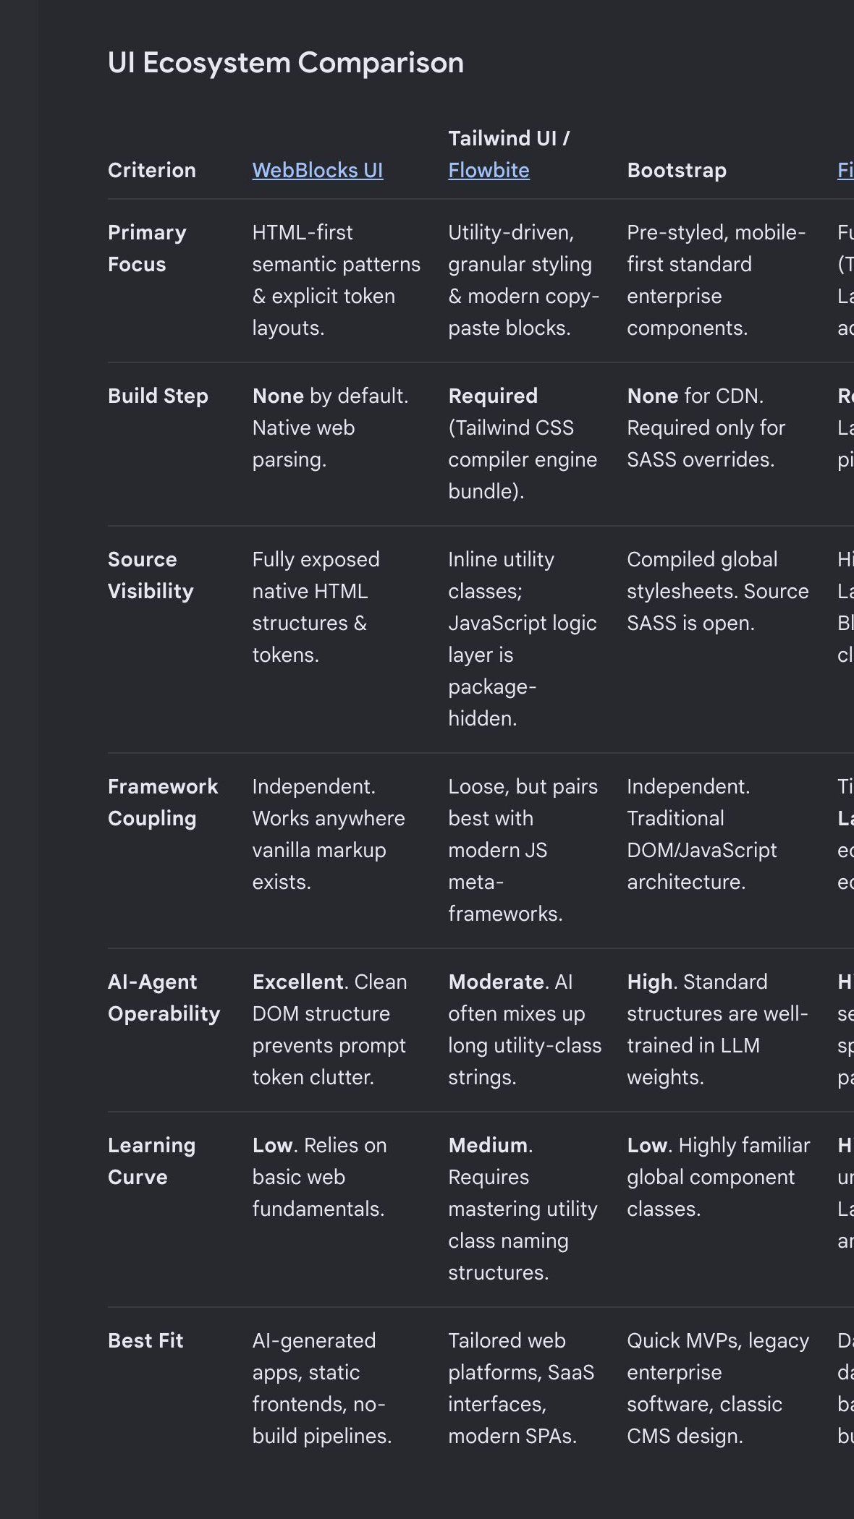Click the Framework Coupling row label
The width and height of the screenshot is (854, 1519).
point(163,802)
